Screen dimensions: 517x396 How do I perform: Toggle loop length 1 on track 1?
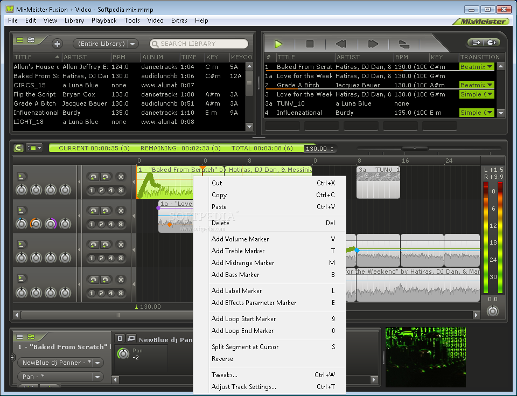click(x=92, y=190)
